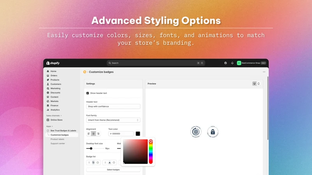Click the Home icon in the sidebar
The height and width of the screenshot is (175, 312).
[48, 71]
